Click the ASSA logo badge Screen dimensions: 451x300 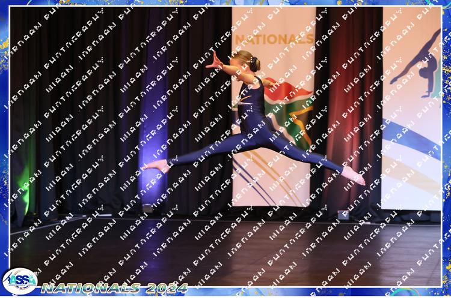(x=20, y=281)
